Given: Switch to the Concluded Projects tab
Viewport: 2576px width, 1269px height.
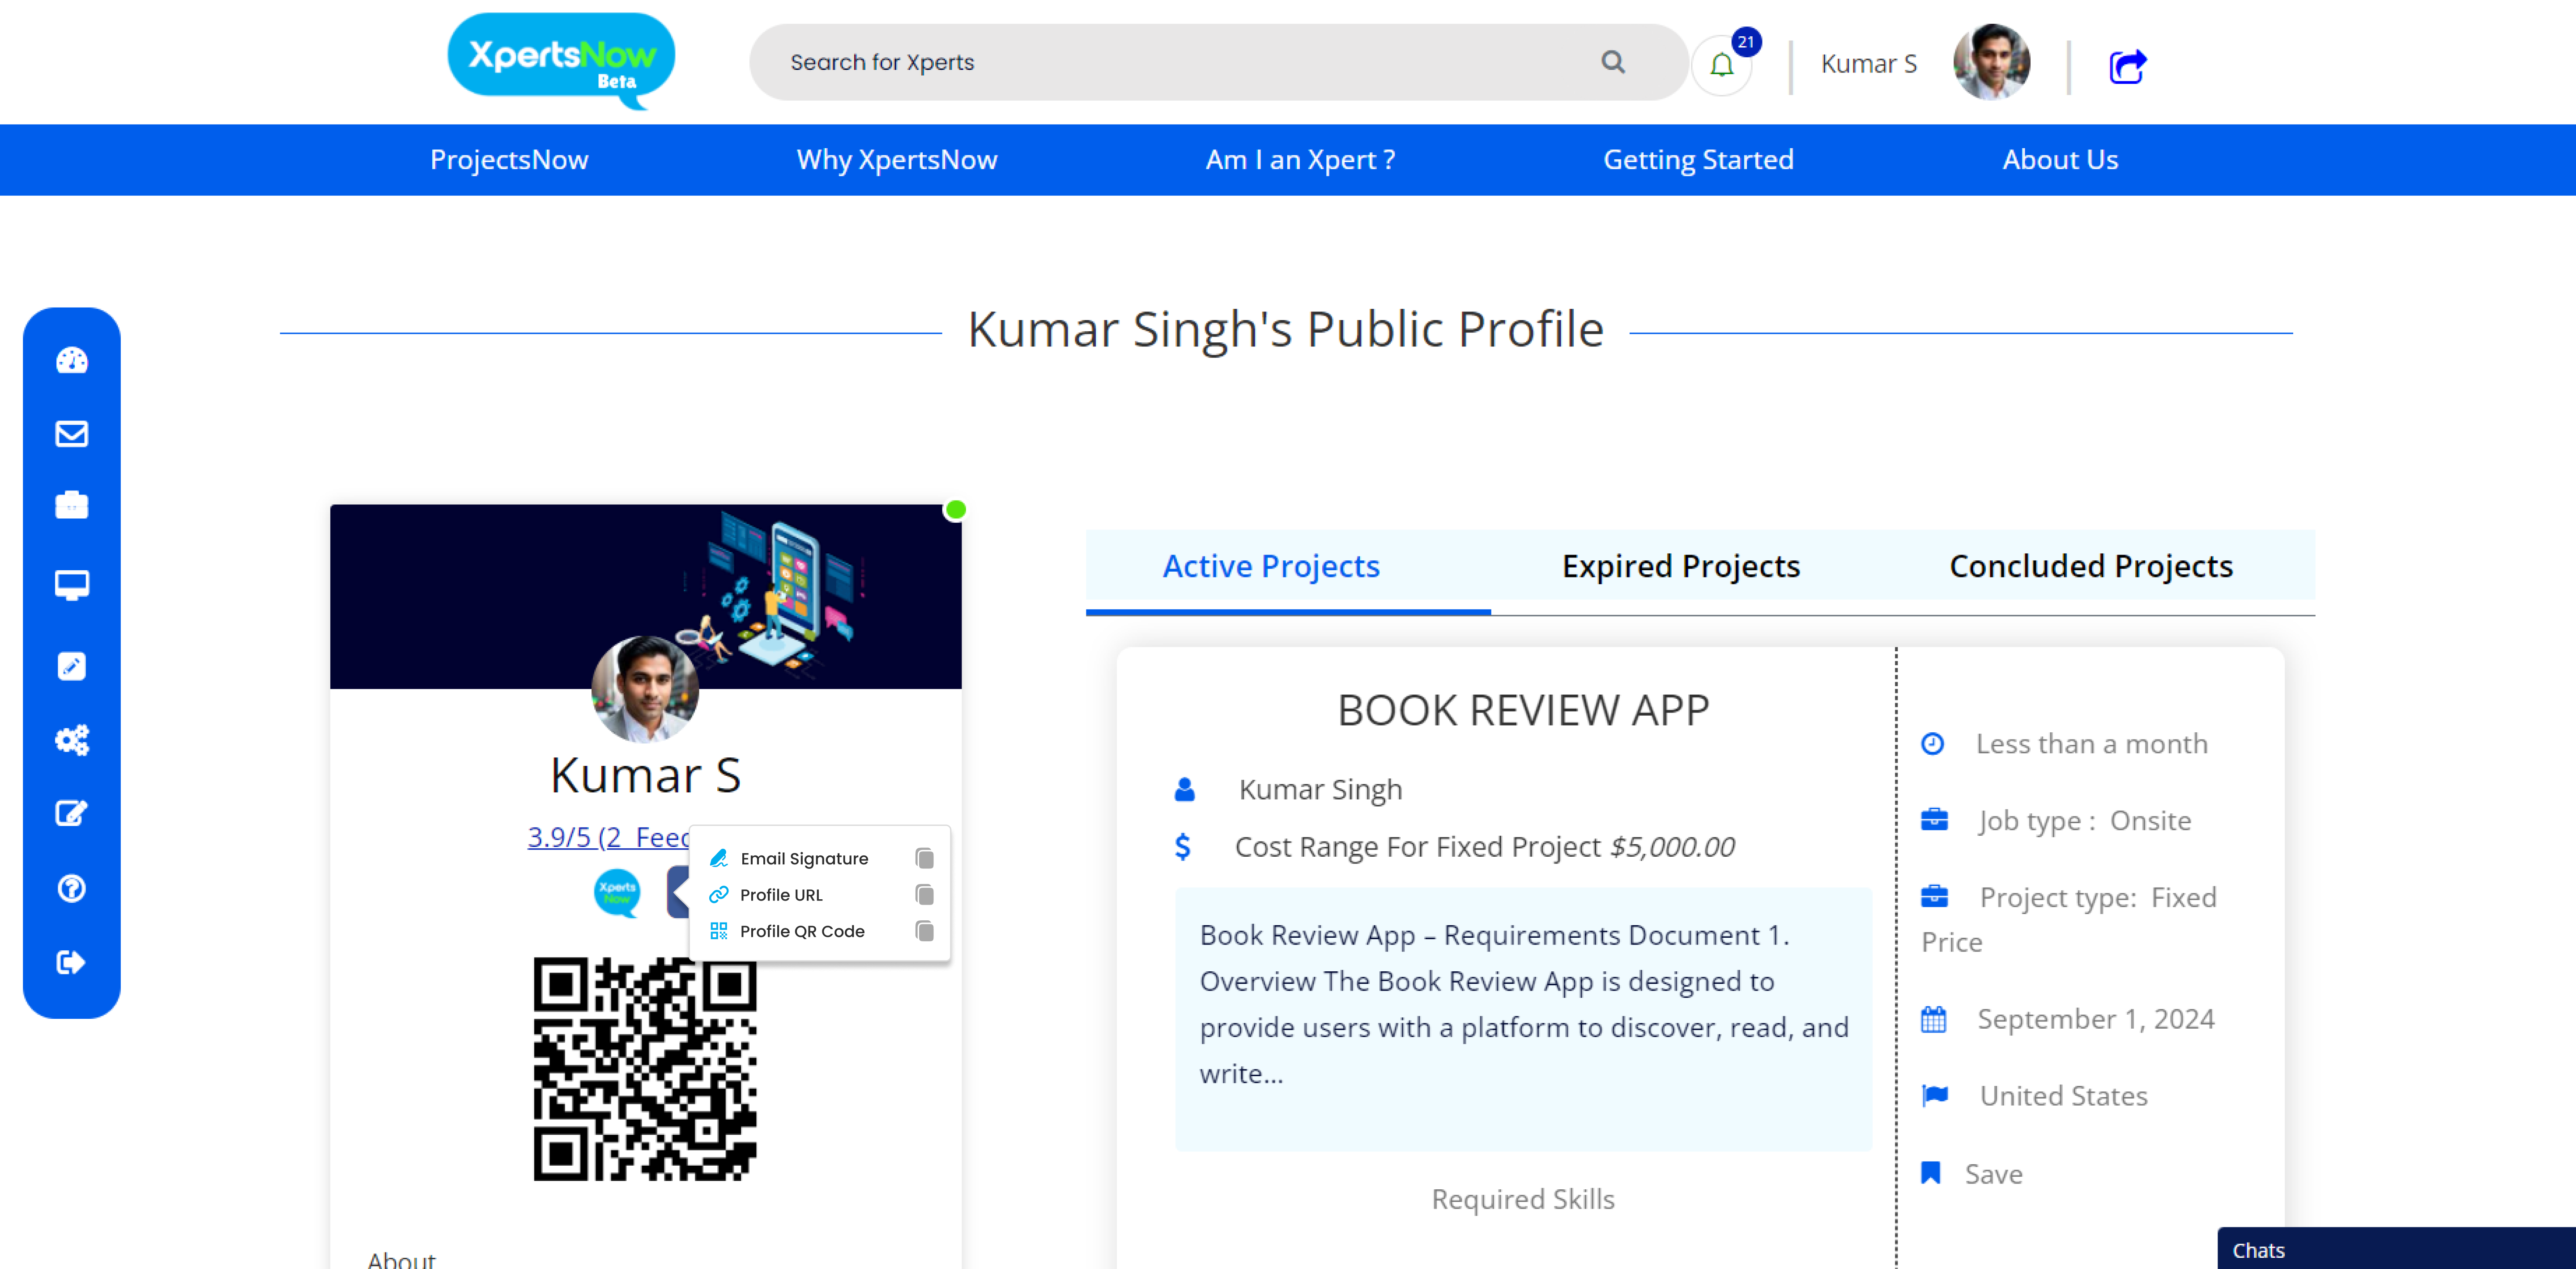Looking at the screenshot, I should tap(2090, 567).
